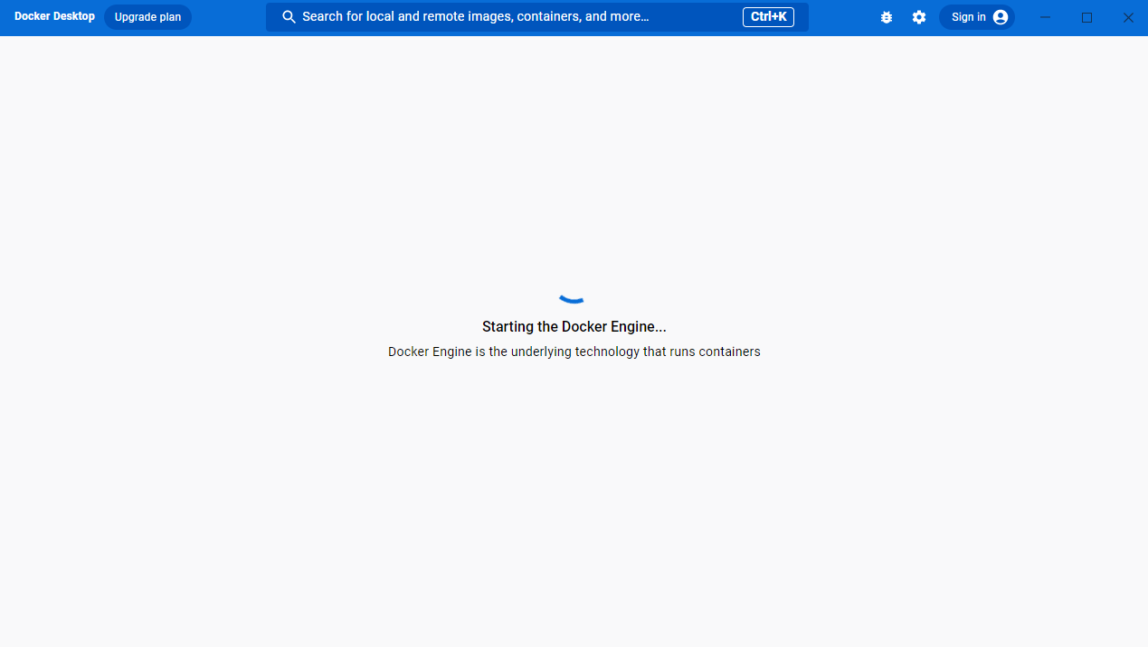This screenshot has width=1148, height=647.
Task: Close the Docker Desktop window
Action: pos(1128,17)
